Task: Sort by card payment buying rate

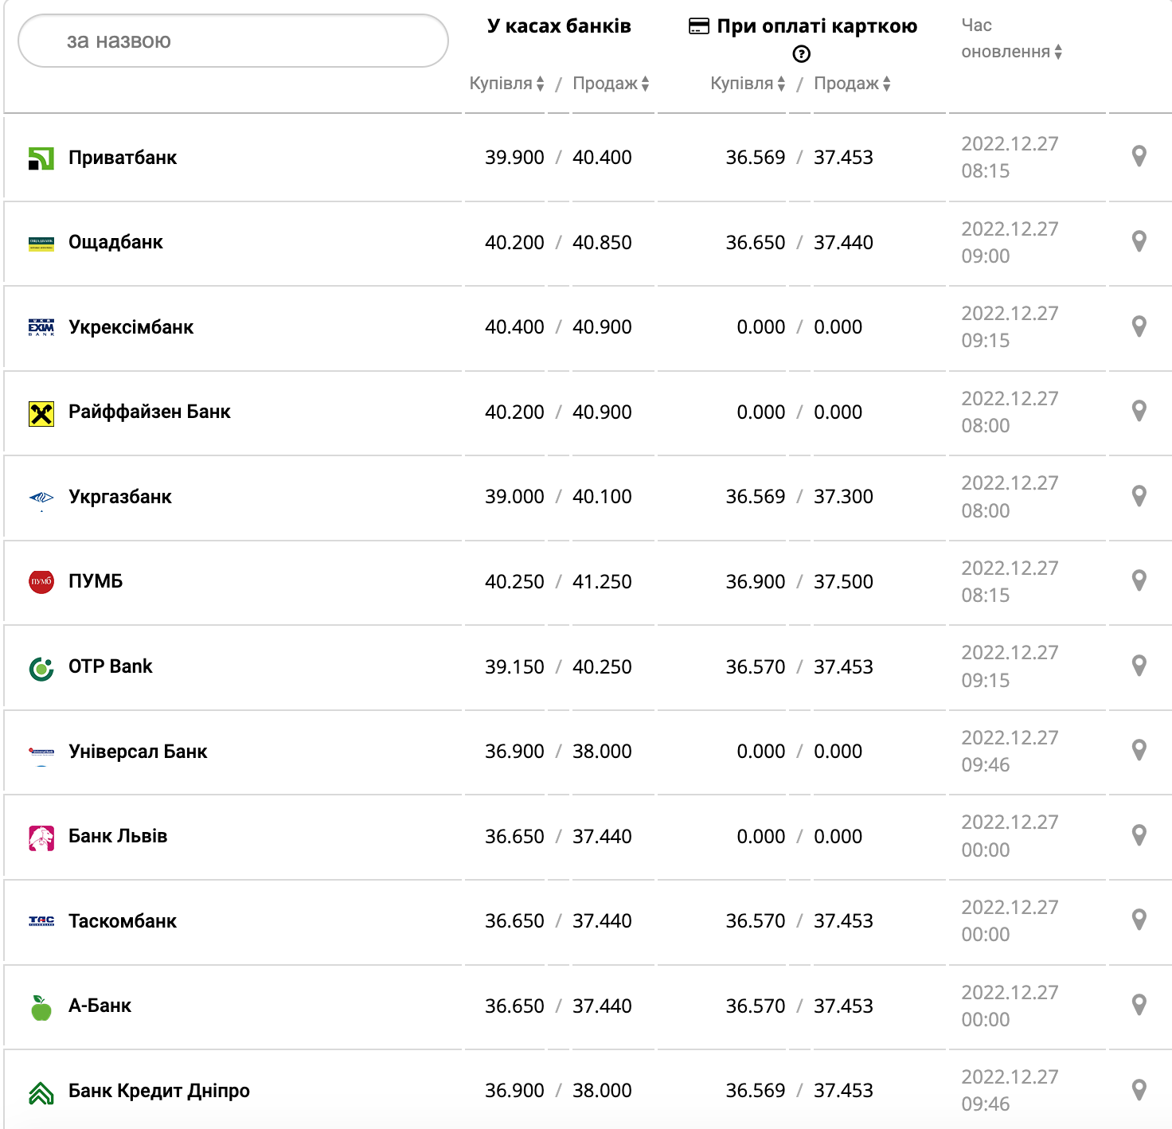Action: [x=748, y=84]
